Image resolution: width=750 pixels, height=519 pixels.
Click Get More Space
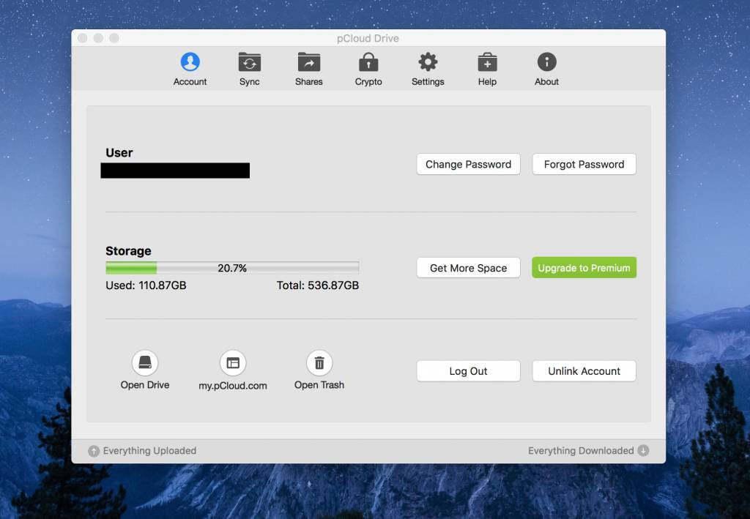click(468, 268)
